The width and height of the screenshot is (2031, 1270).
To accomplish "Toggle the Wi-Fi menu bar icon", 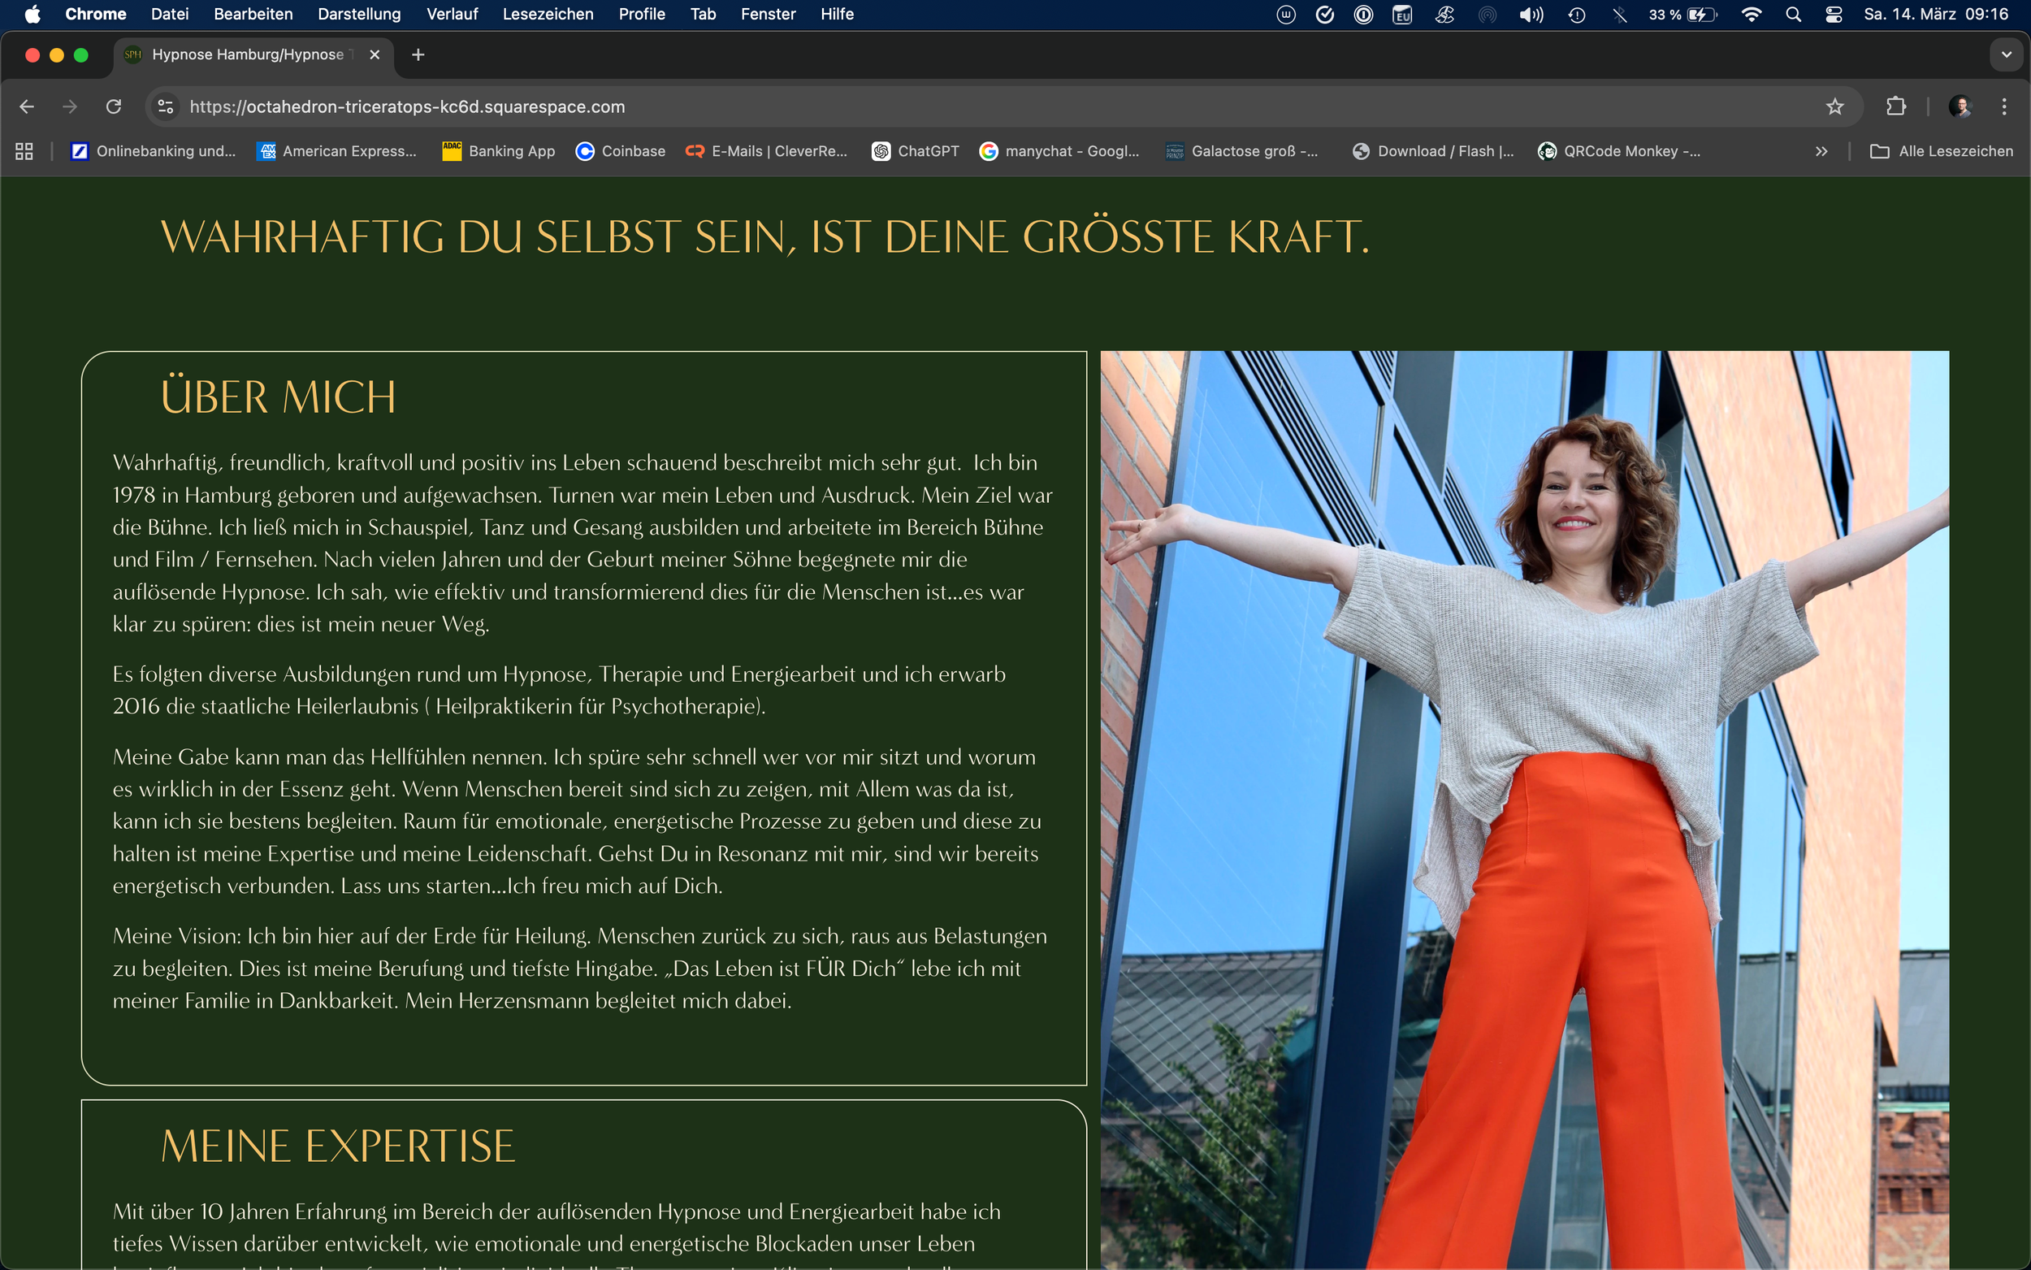I will (1751, 15).
